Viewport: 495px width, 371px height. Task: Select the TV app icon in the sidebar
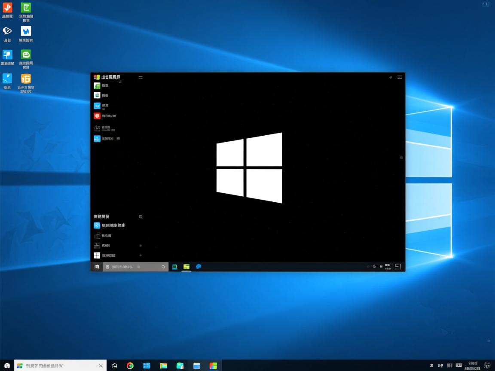click(97, 95)
